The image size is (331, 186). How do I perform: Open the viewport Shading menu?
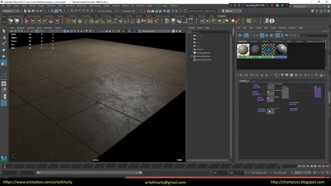click(x=21, y=28)
